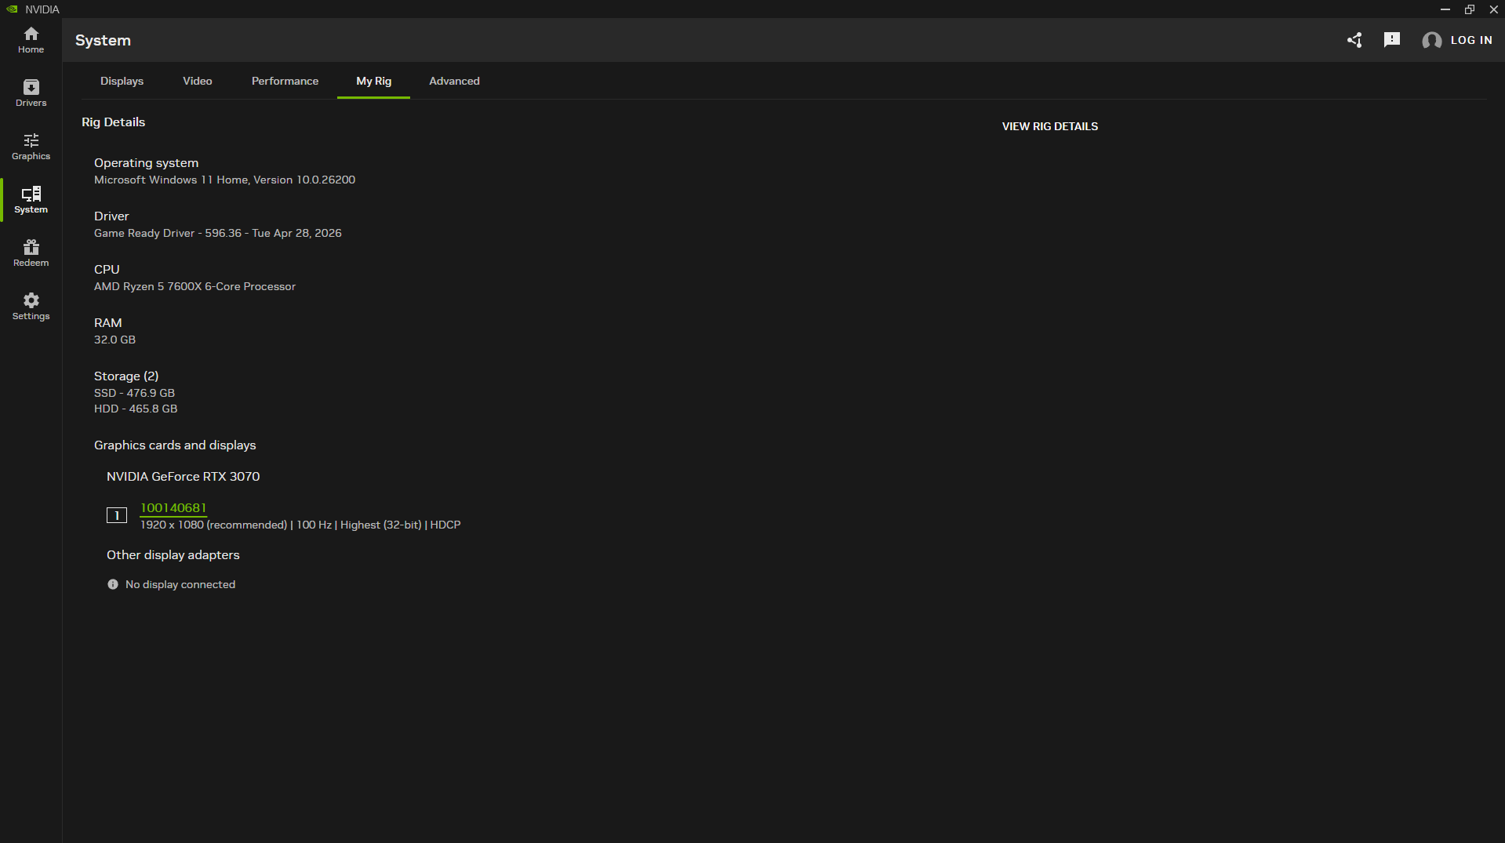This screenshot has height=843, width=1505.
Task: Click the 32.0 GB RAM value
Action: (115, 340)
